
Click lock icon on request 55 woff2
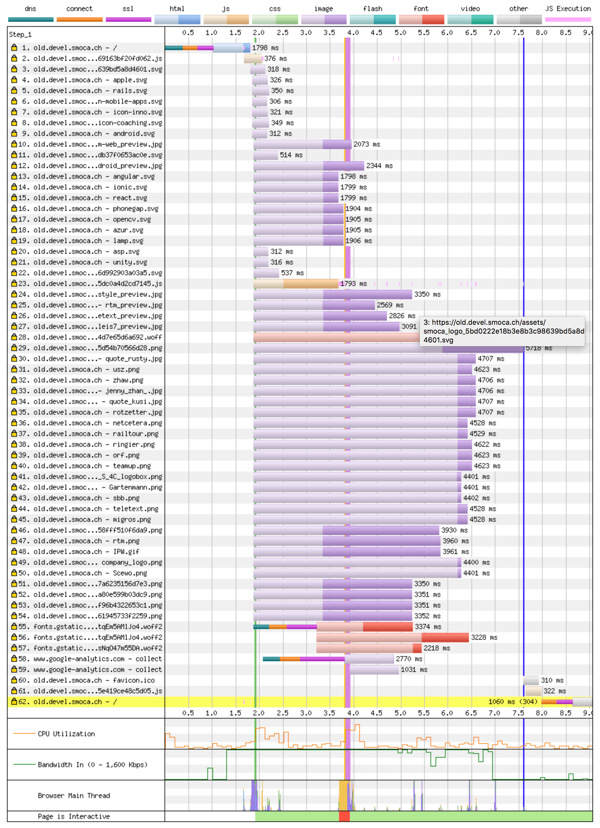click(14, 627)
